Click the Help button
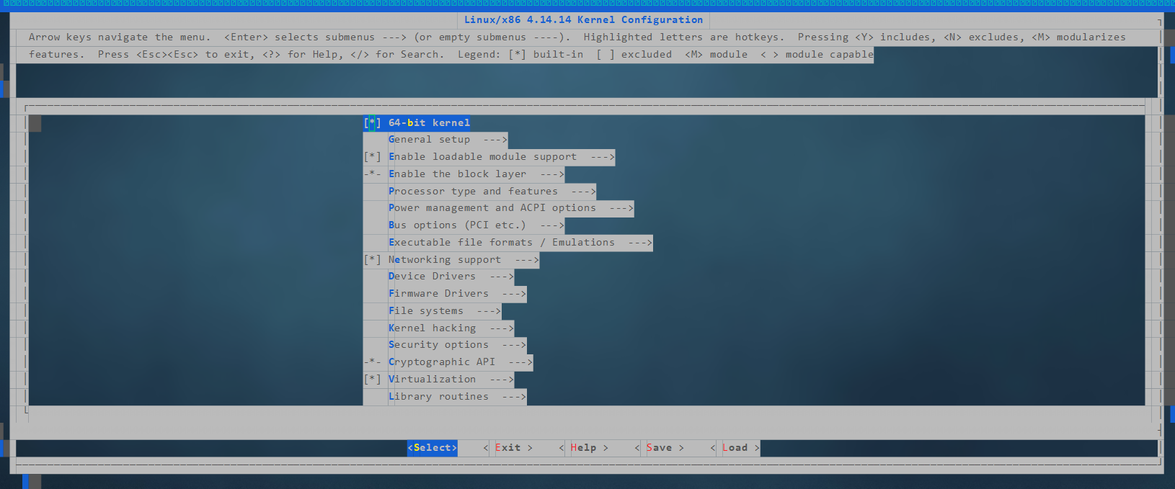This screenshot has height=489, width=1175. click(584, 448)
